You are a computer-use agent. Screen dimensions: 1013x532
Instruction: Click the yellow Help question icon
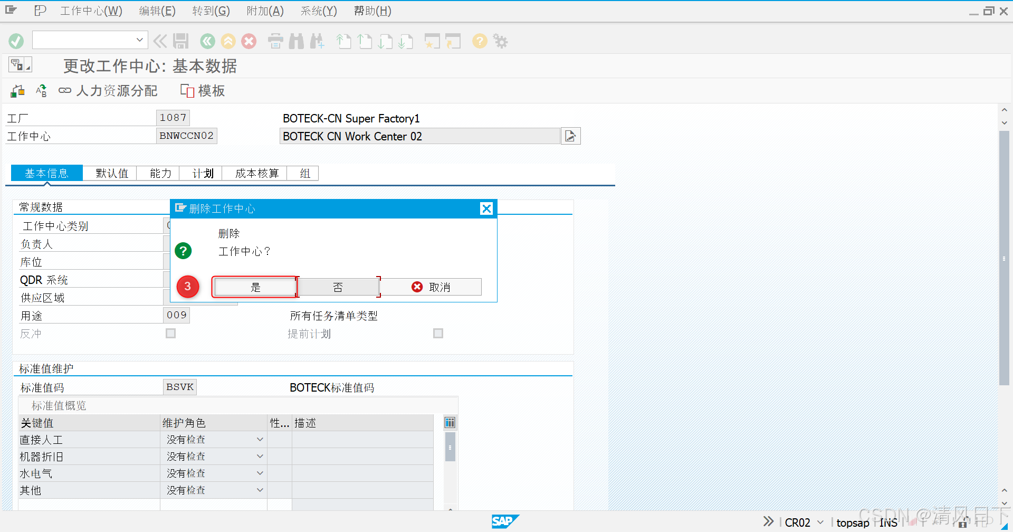480,41
